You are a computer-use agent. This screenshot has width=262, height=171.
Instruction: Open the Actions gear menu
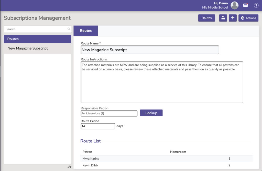pyautogui.click(x=248, y=18)
